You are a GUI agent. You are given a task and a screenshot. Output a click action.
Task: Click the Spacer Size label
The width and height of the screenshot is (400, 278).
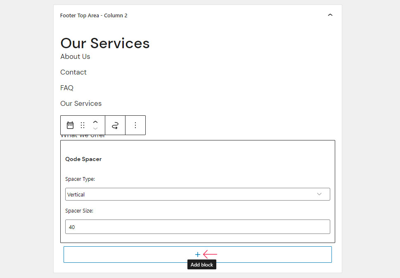pos(79,211)
